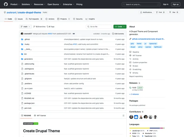Click the Search or jump to field
This screenshot has width=184, height=137.
(x=141, y=4)
